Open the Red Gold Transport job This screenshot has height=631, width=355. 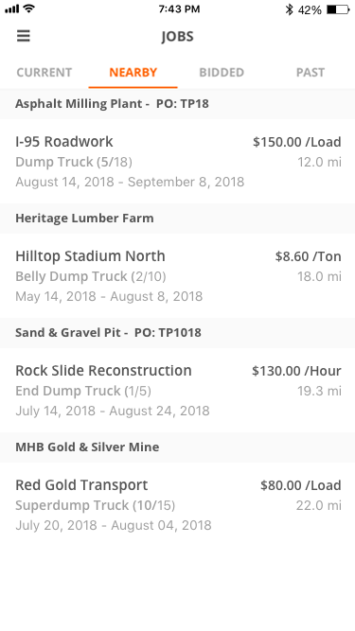178,504
